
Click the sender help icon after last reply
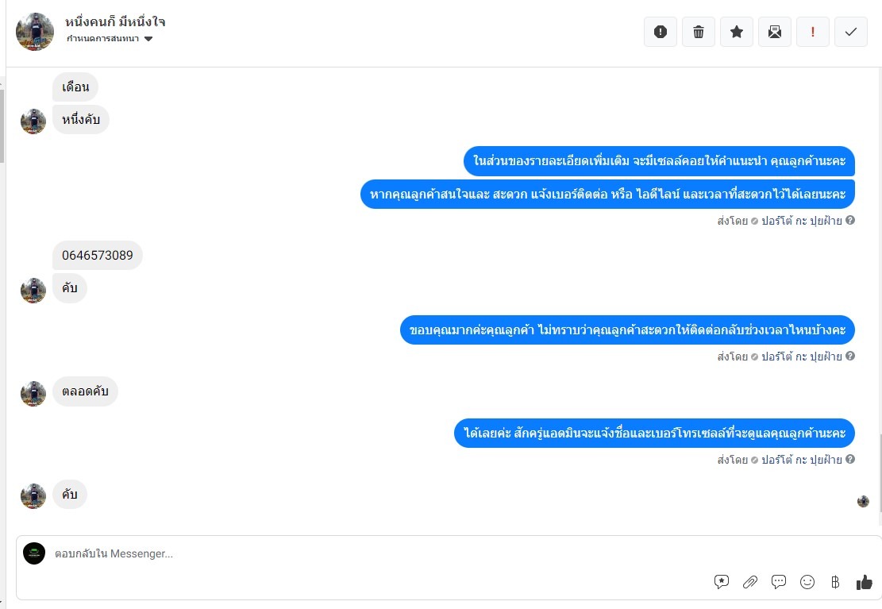tap(850, 459)
